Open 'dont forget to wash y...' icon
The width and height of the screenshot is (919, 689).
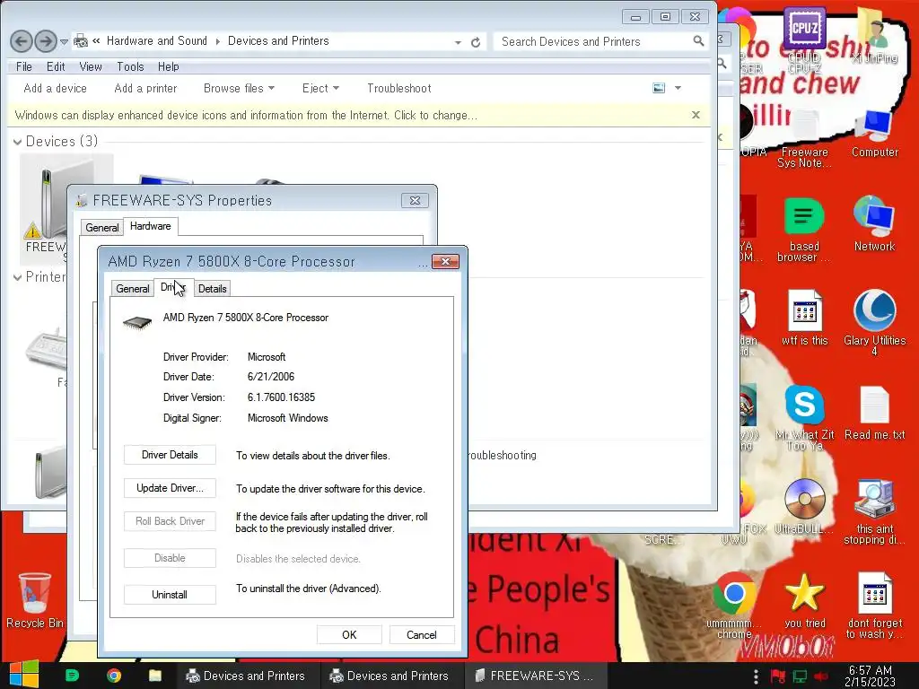click(x=874, y=605)
